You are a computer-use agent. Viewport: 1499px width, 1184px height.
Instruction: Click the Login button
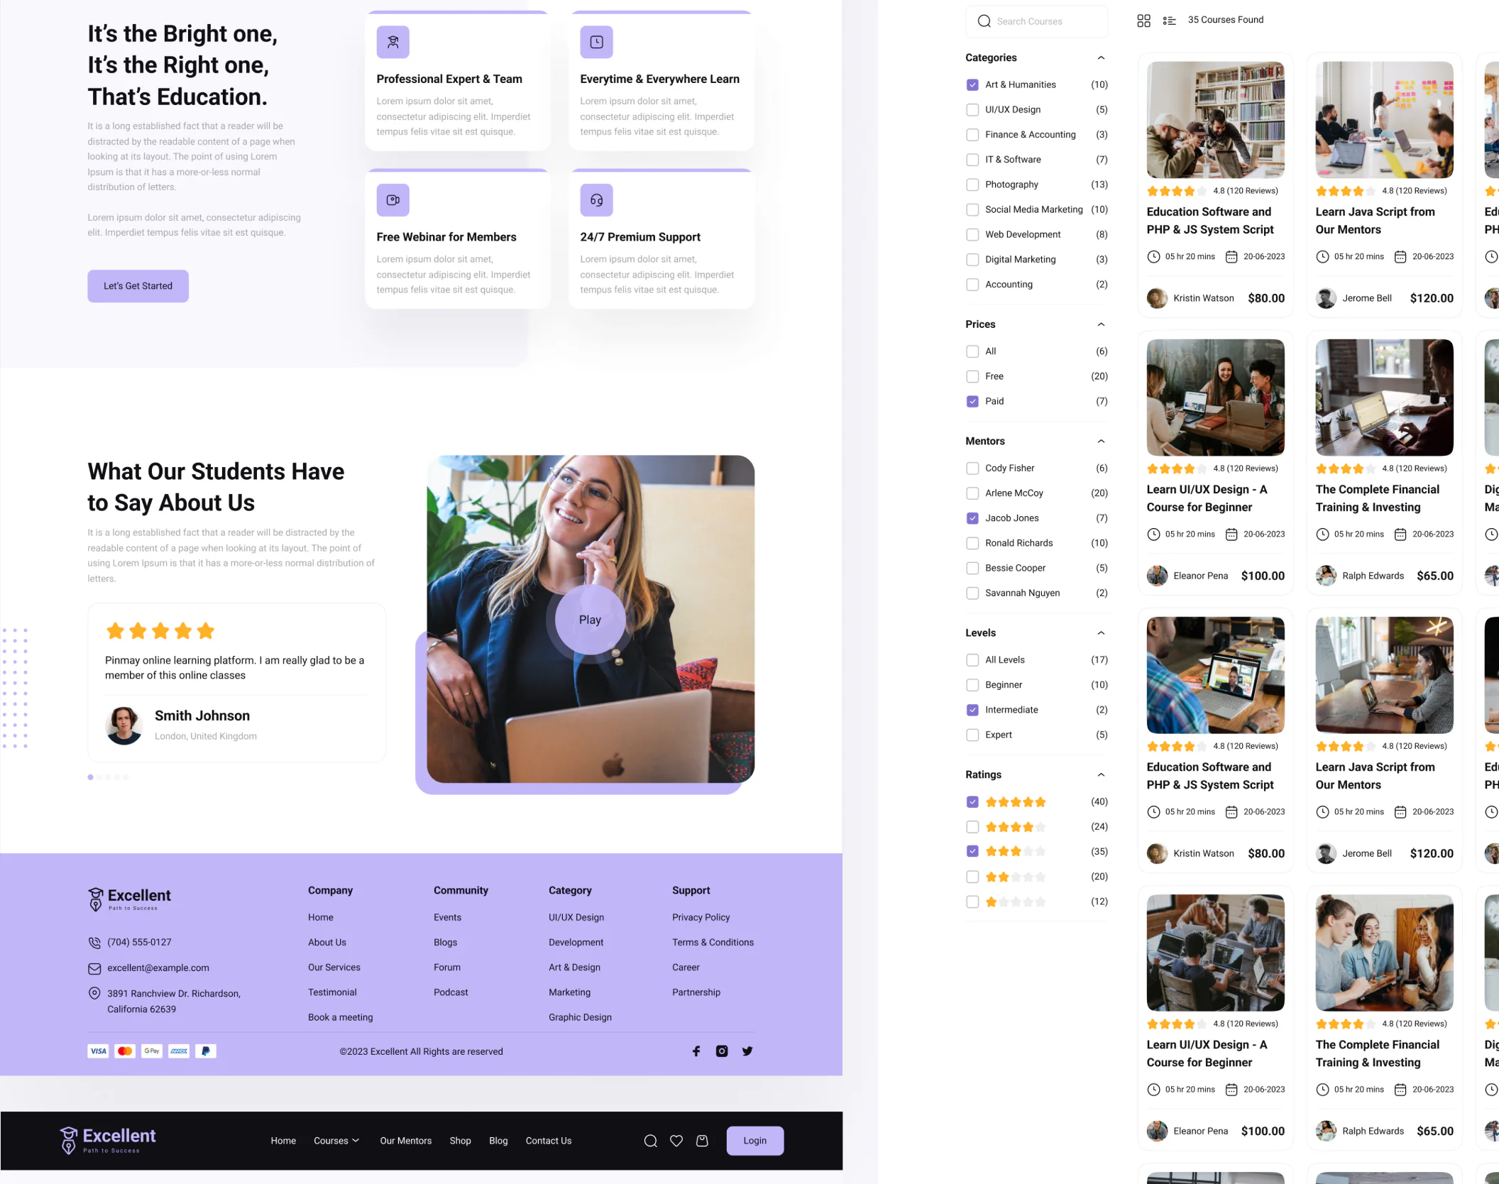(x=755, y=1141)
